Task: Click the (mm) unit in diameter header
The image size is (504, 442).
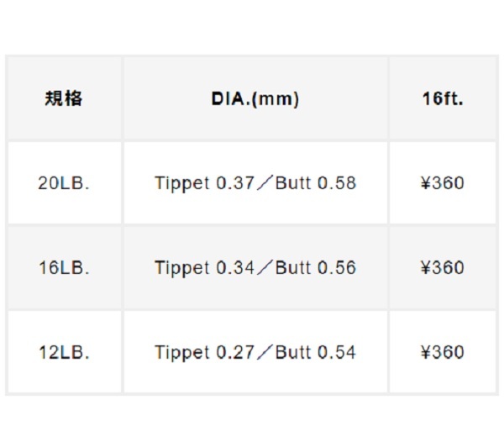Action: click(276, 98)
